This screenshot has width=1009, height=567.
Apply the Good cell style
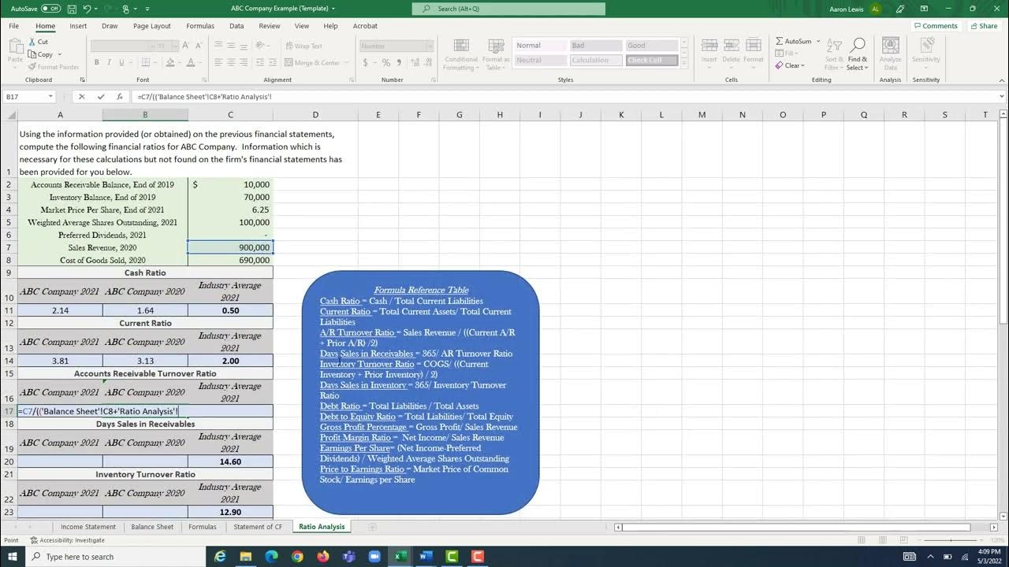[x=652, y=46]
